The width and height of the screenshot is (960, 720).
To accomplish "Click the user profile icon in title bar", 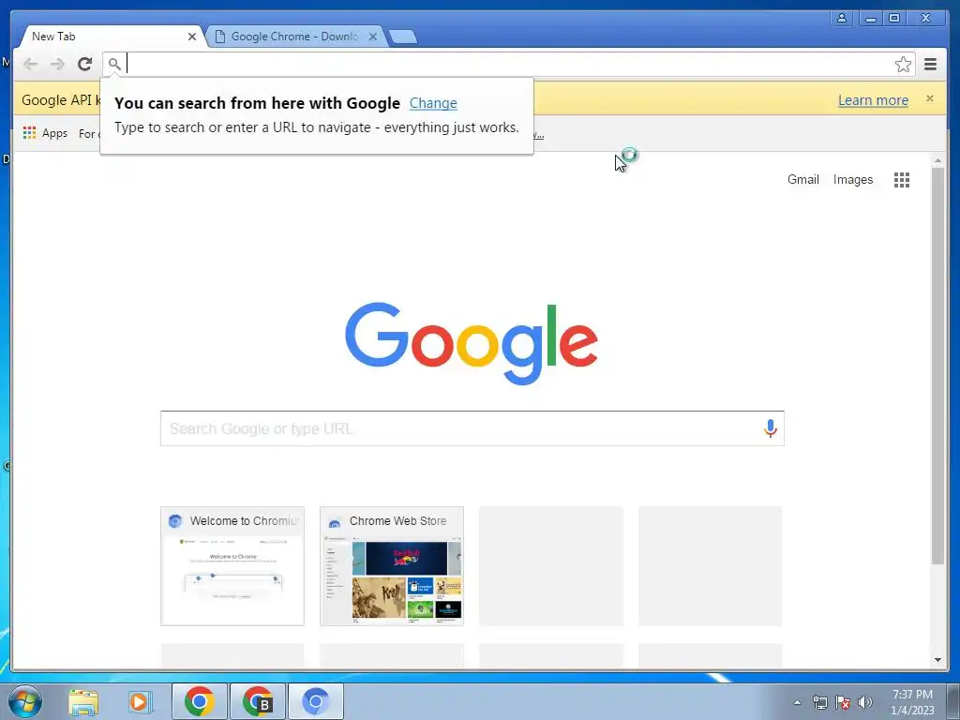I will tap(842, 19).
